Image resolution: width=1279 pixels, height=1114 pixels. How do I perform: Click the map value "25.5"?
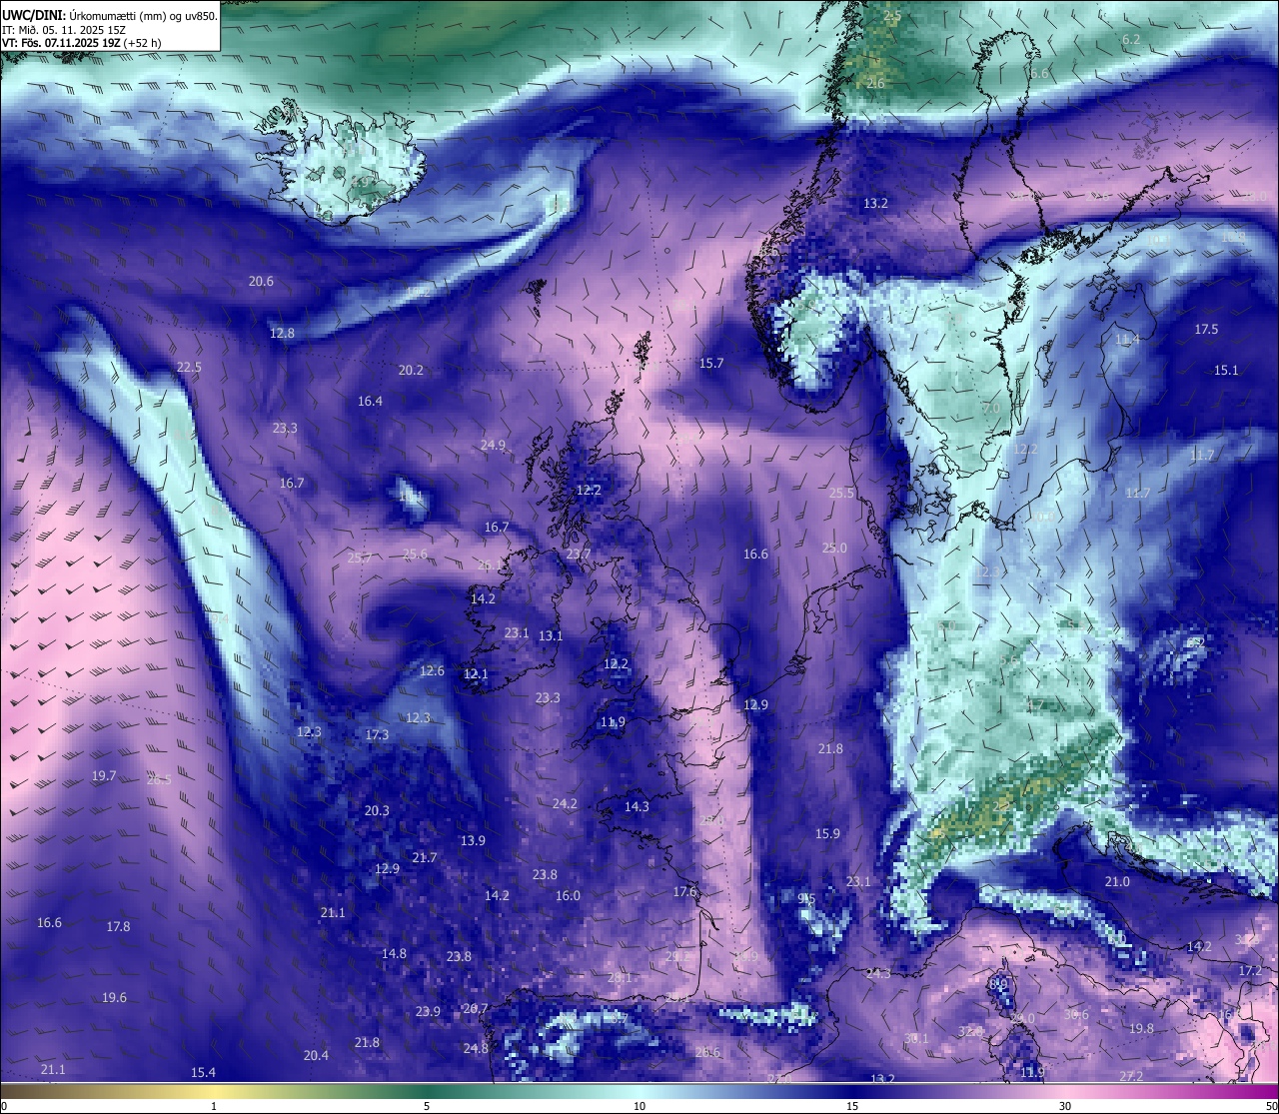[x=842, y=493]
